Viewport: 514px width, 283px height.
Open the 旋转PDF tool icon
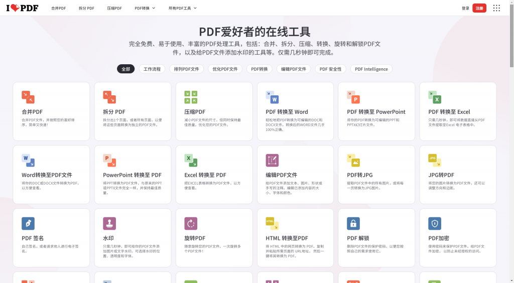pyautogui.click(x=191, y=223)
